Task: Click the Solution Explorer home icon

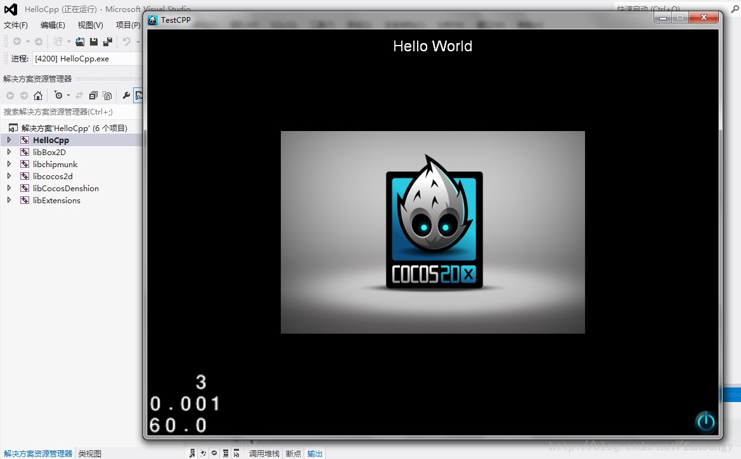Action: pyautogui.click(x=38, y=96)
